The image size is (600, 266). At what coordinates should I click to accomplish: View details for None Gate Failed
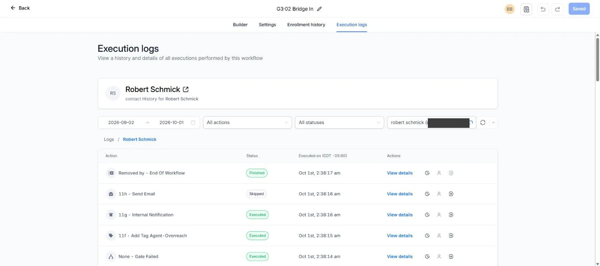400,256
